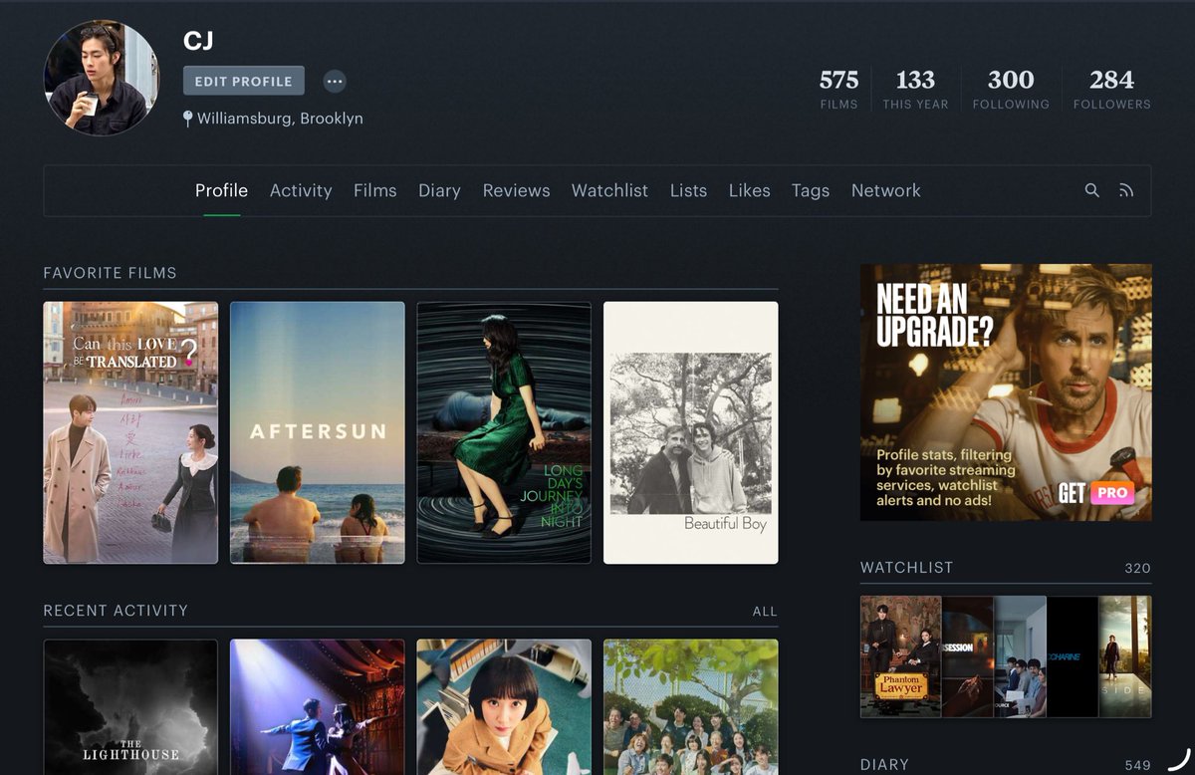1195x775 pixels.
Task: View the 575 Films stat
Action: 838,88
